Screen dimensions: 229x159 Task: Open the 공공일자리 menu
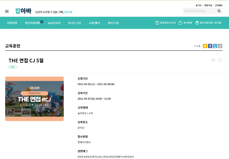[x=54, y=23]
